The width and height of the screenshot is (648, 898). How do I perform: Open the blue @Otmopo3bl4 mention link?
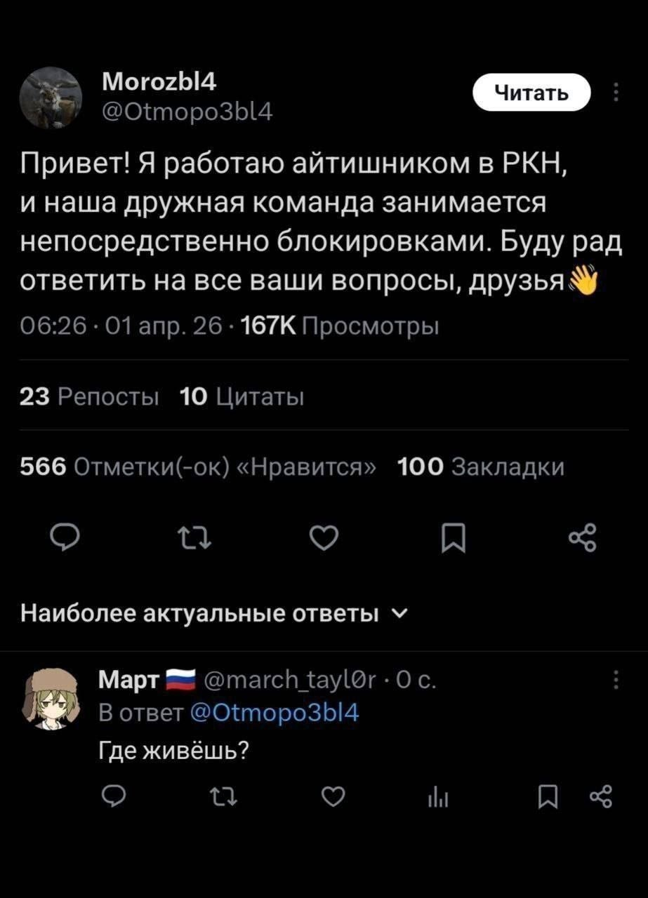point(275,714)
